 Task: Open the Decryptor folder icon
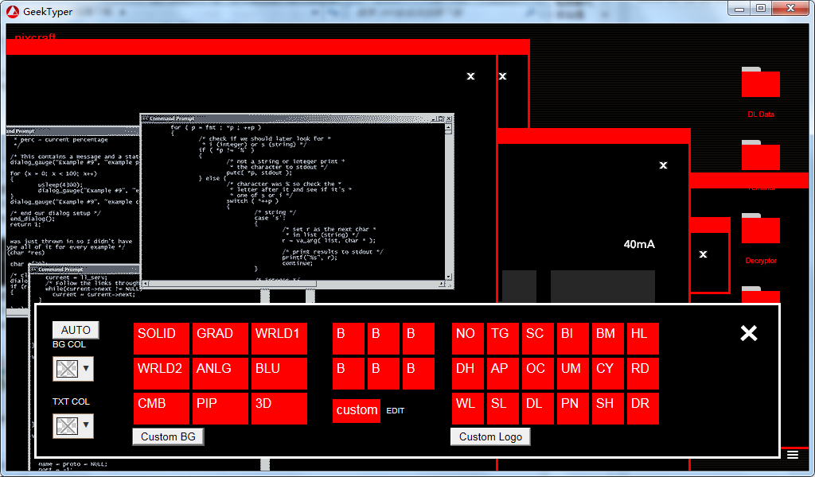(x=760, y=229)
